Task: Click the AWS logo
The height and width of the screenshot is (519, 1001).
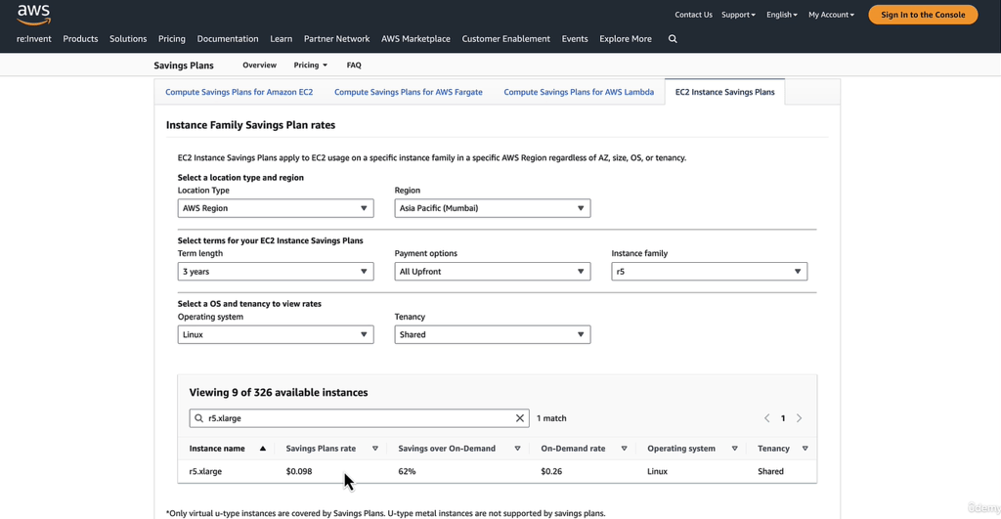Action: click(34, 15)
